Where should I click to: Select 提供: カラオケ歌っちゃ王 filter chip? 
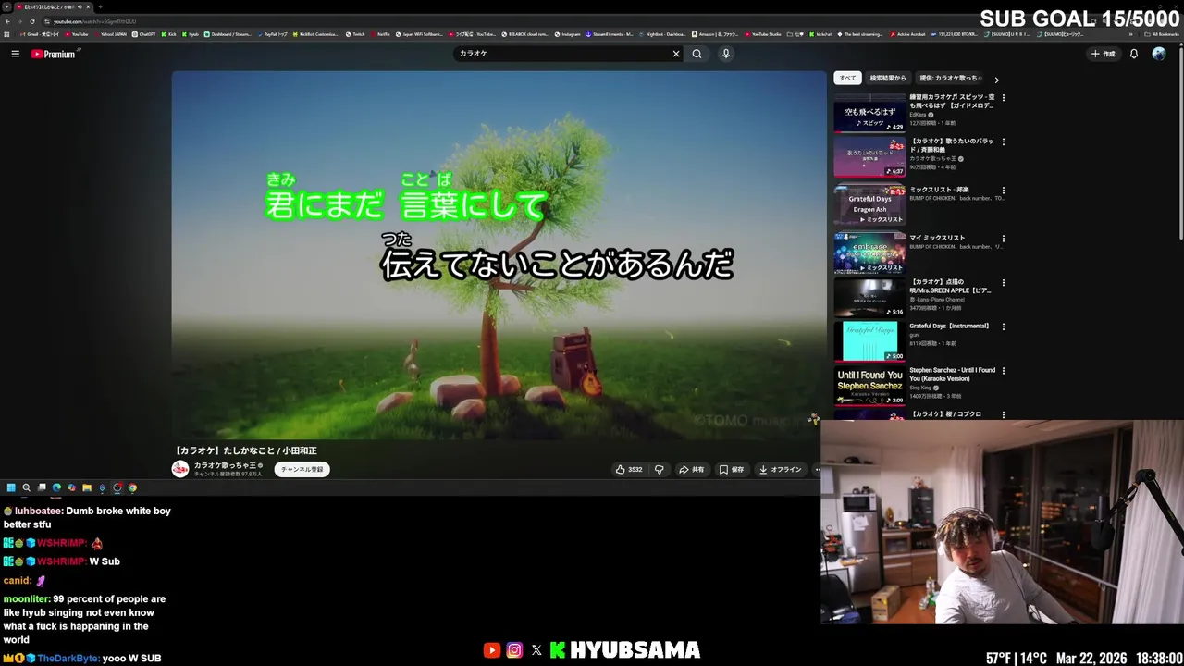948,79
